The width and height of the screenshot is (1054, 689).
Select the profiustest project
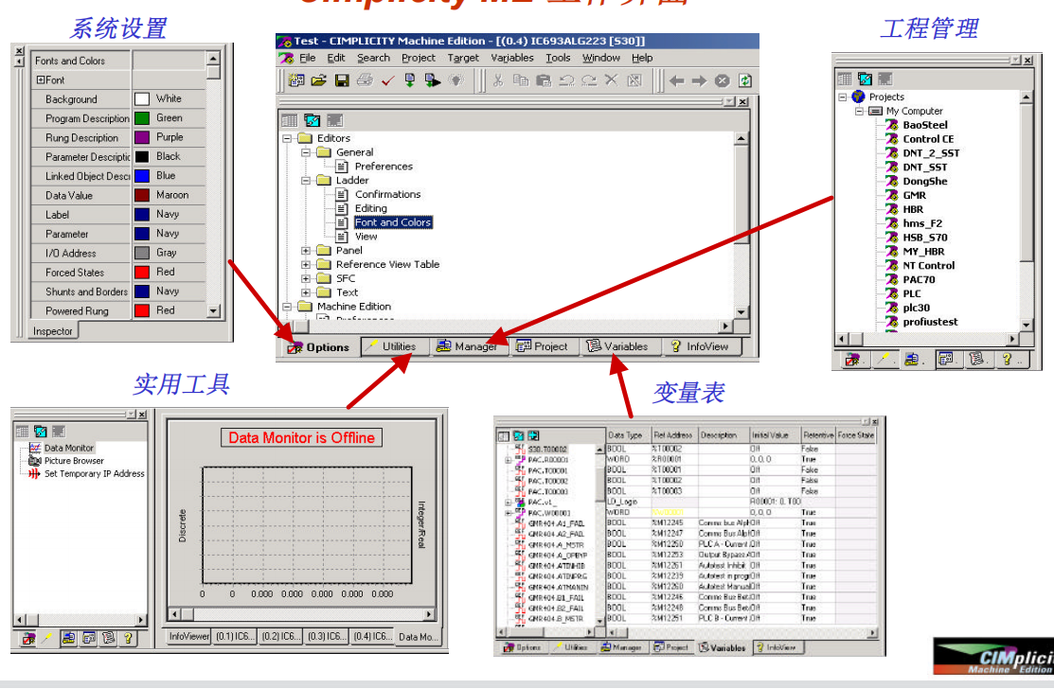point(930,322)
